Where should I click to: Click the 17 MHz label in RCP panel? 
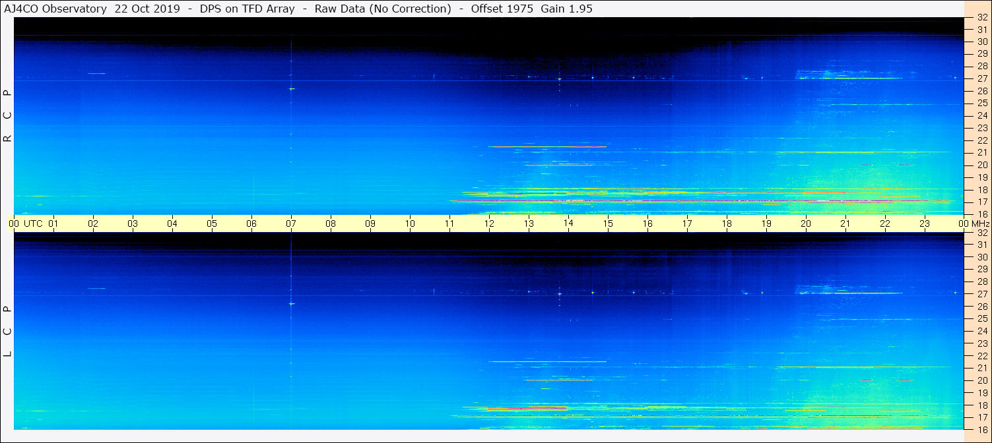[x=981, y=202]
